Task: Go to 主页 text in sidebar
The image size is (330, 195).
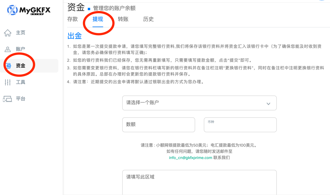Action: click(x=21, y=33)
